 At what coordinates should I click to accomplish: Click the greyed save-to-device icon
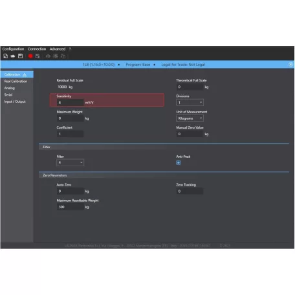click(x=38, y=56)
